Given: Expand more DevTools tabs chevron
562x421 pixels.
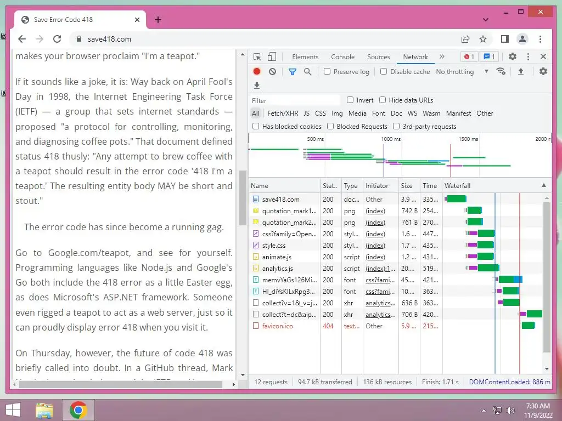Looking at the screenshot, I should (x=442, y=56).
